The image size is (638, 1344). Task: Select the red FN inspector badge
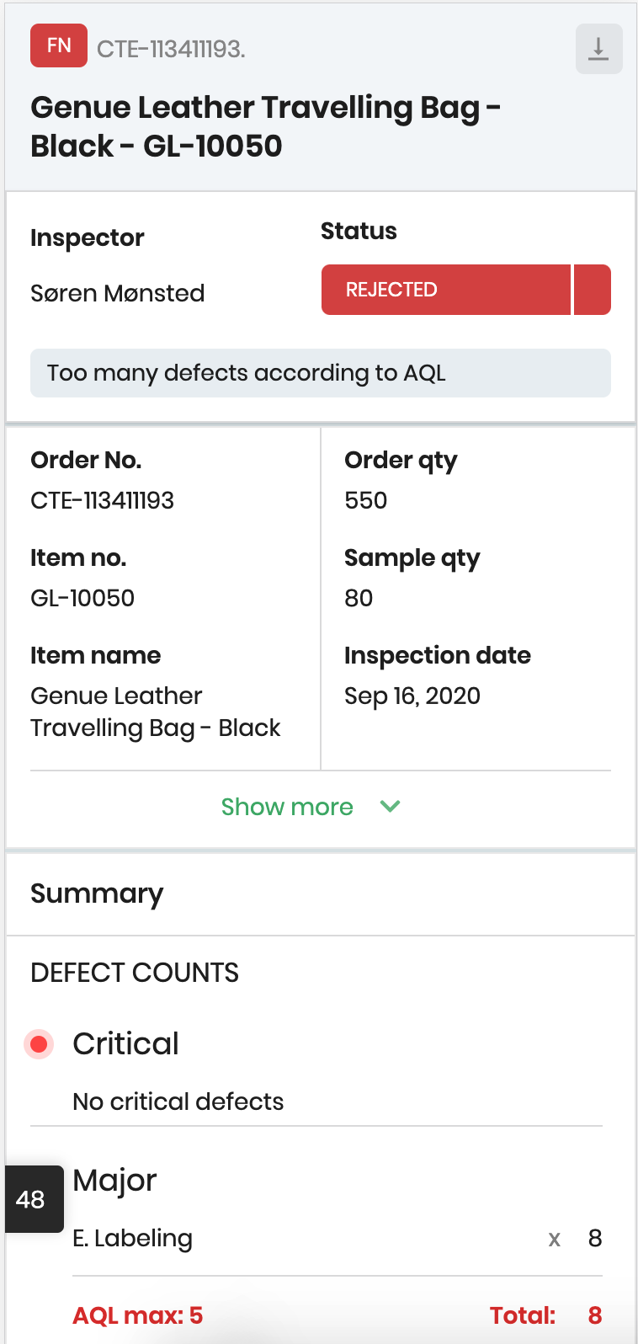[x=58, y=45]
